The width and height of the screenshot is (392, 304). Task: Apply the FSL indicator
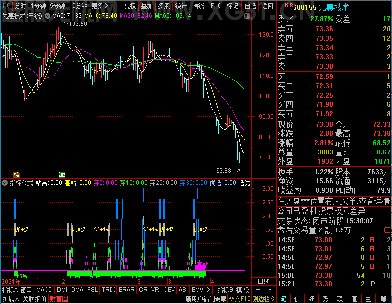(x=93, y=290)
